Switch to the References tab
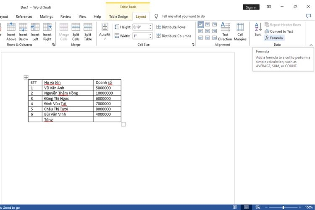 click(x=24, y=16)
